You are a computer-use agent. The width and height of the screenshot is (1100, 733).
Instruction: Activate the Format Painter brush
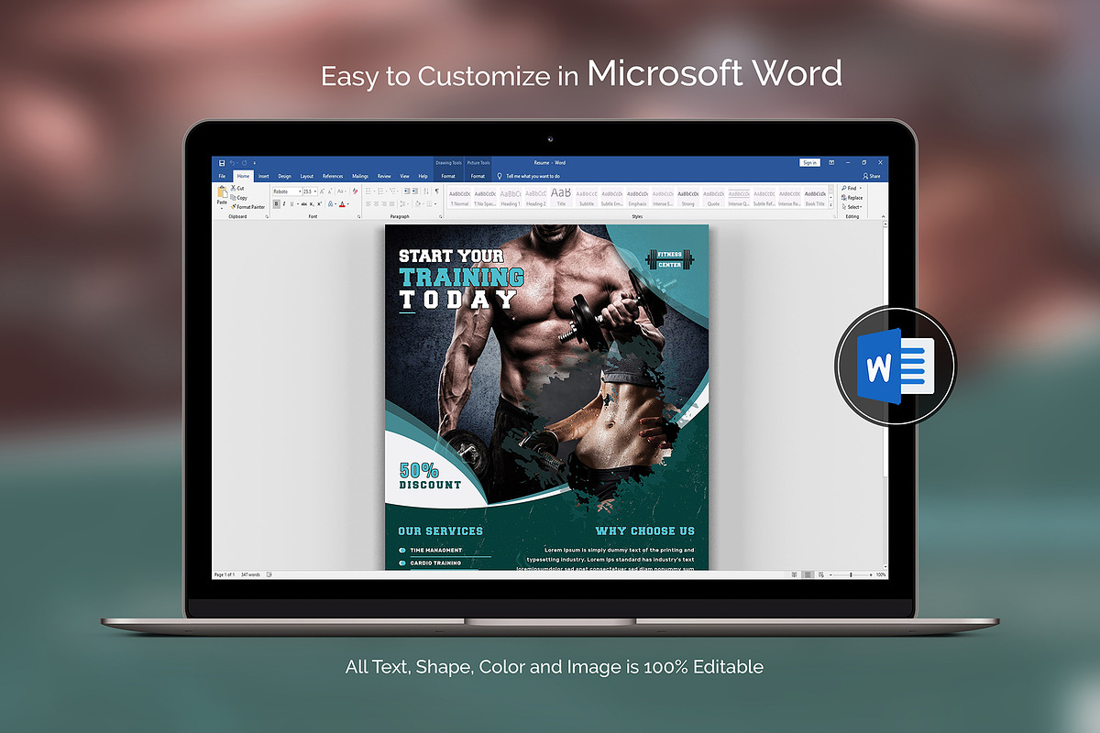(247, 207)
